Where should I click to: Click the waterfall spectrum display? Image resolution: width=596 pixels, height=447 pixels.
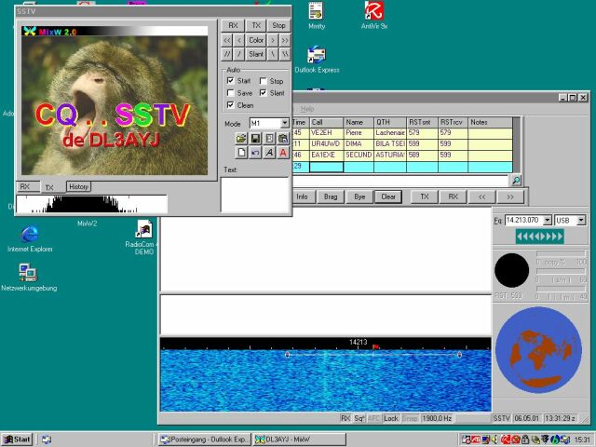pos(325,380)
